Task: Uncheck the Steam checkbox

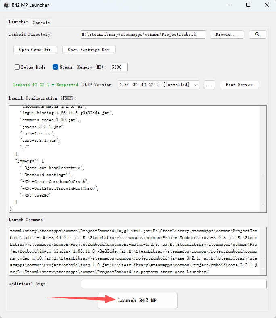Action: (56, 67)
